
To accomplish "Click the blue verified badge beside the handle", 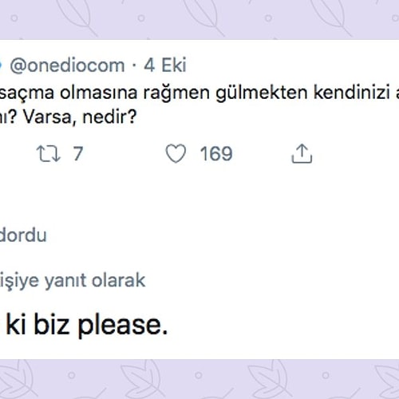I will [1, 65].
